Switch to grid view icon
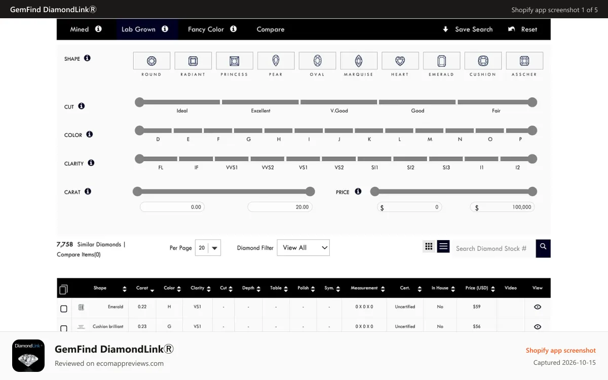 coord(429,246)
